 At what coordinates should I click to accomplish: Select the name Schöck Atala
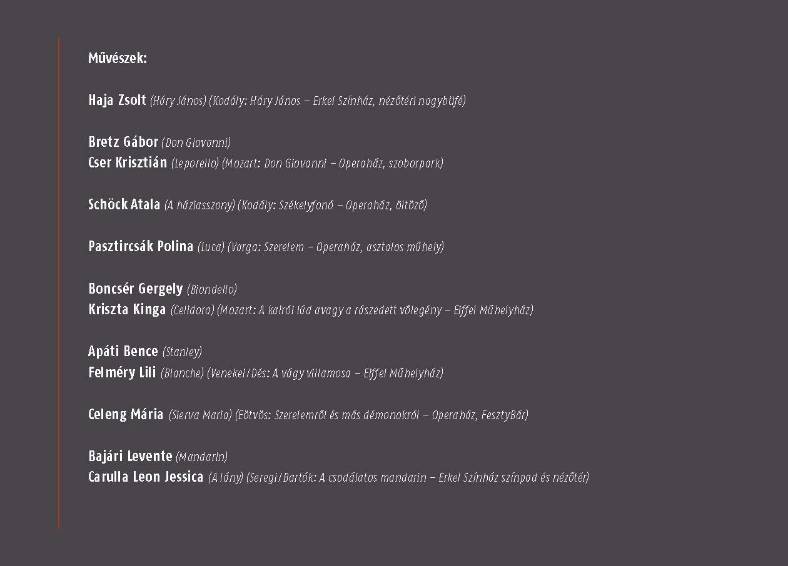[x=124, y=204]
